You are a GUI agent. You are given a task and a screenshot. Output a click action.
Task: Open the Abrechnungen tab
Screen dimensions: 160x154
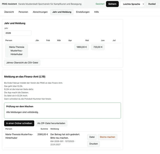tap(40, 12)
